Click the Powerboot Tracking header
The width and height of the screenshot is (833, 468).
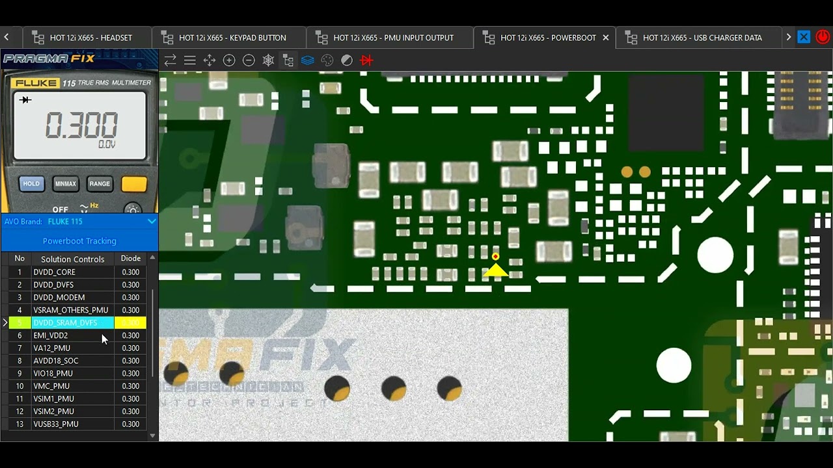click(x=79, y=241)
